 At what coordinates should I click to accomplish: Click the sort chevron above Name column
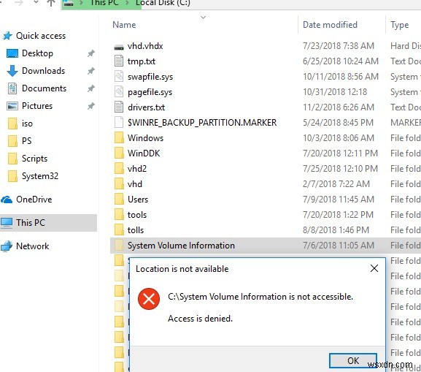[204, 18]
